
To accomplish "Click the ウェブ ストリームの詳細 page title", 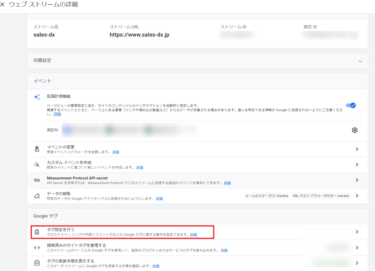I will pos(43,4).
